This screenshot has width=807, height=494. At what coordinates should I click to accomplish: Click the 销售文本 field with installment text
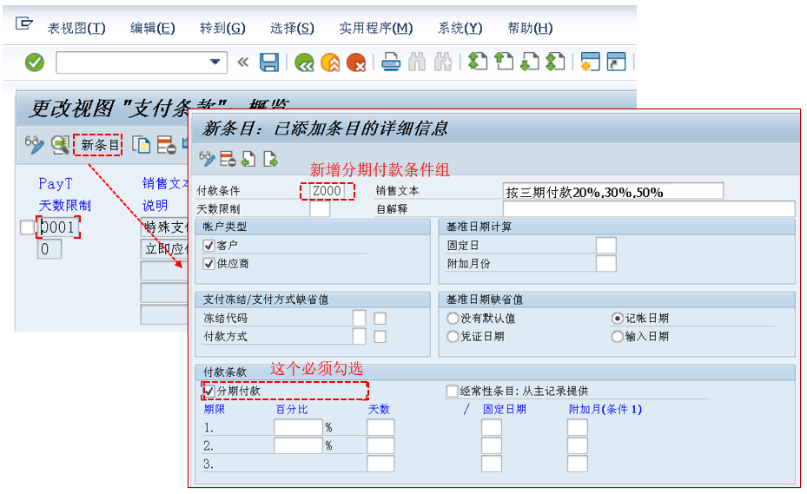point(613,192)
